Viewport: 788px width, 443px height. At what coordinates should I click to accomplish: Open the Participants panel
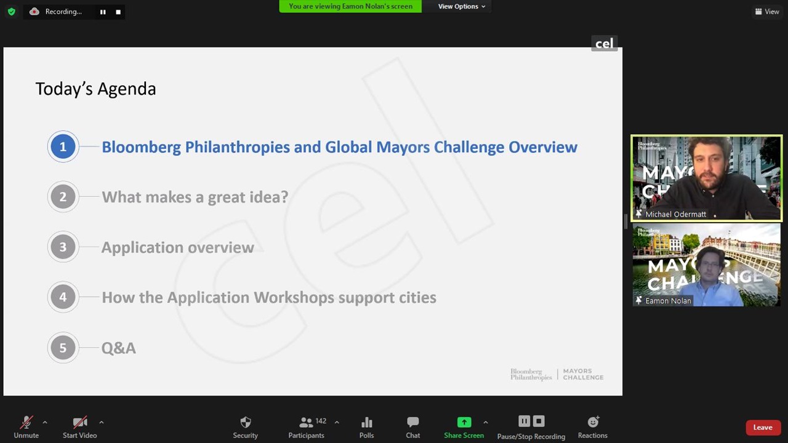click(x=306, y=427)
